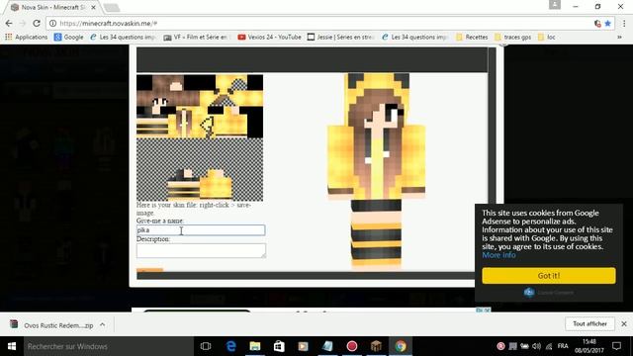Click the volume speaker tray icon

pyautogui.click(x=536, y=346)
